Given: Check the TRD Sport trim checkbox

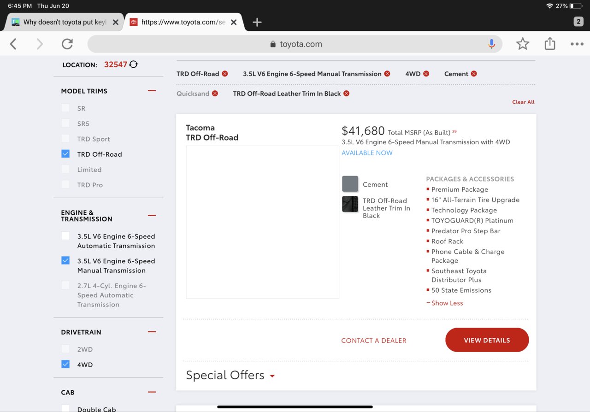Looking at the screenshot, I should [x=65, y=138].
